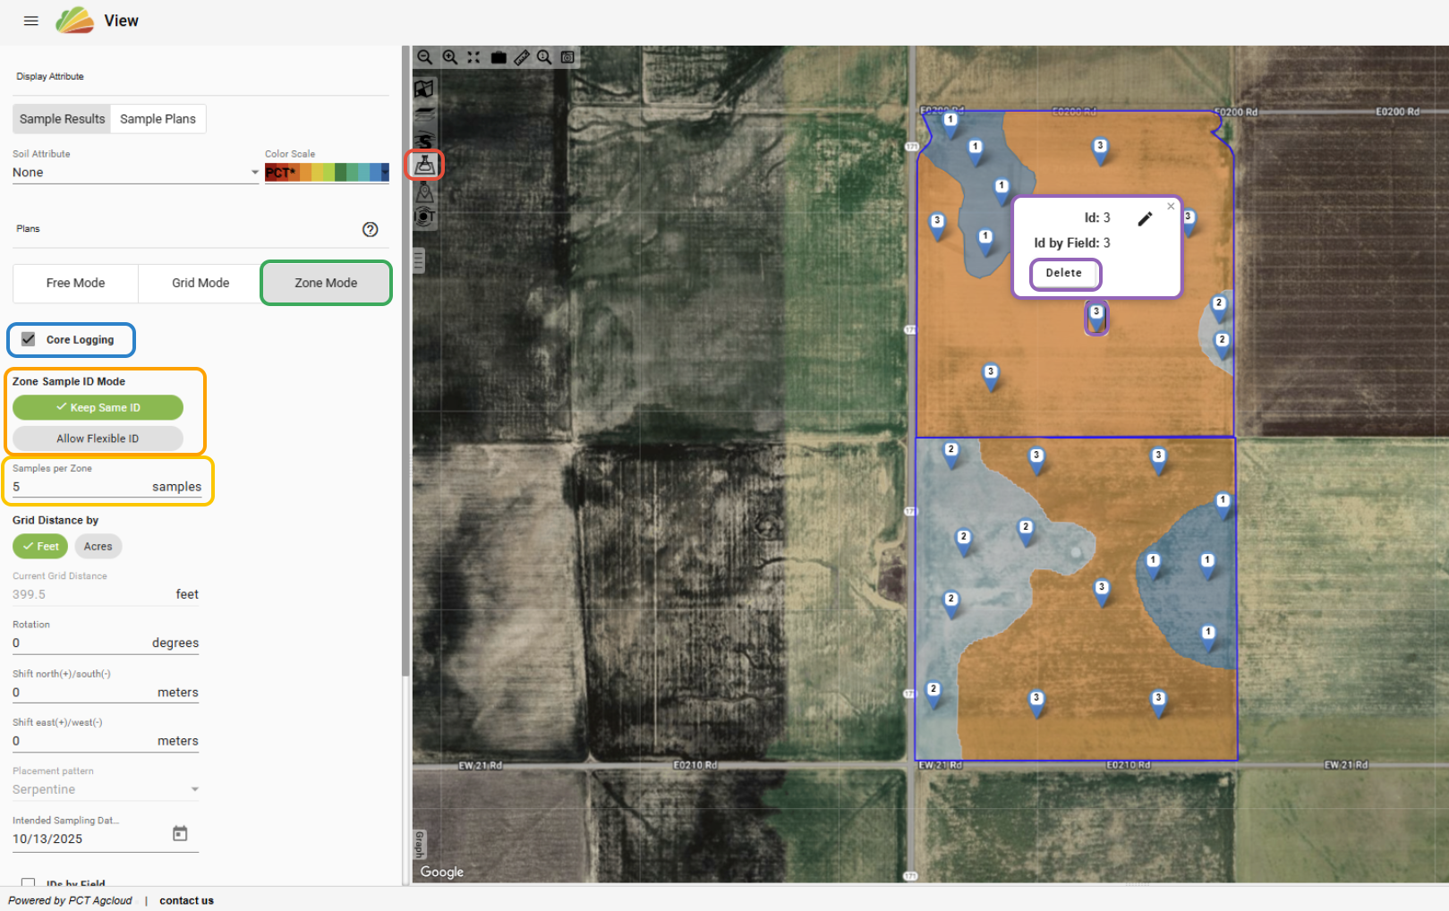The width and height of the screenshot is (1449, 911).
Task: Click the 'Powered by PCT Agcloud' text
Action: click(x=70, y=900)
